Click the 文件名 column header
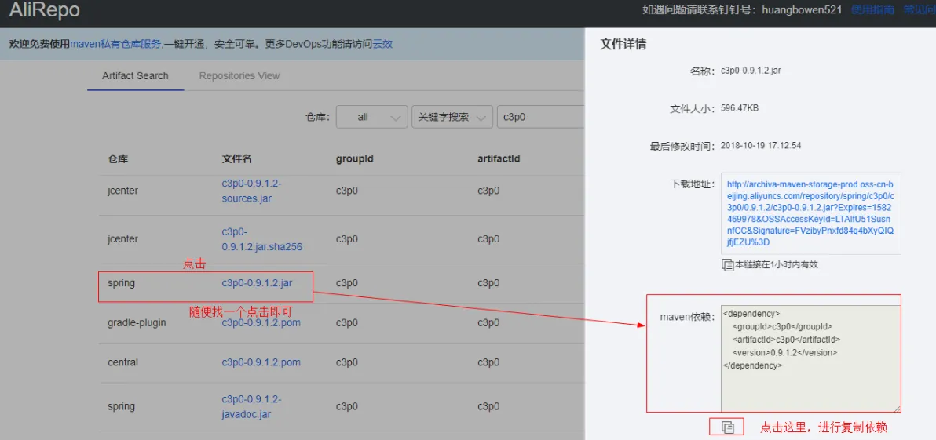936x440 pixels. point(237,159)
